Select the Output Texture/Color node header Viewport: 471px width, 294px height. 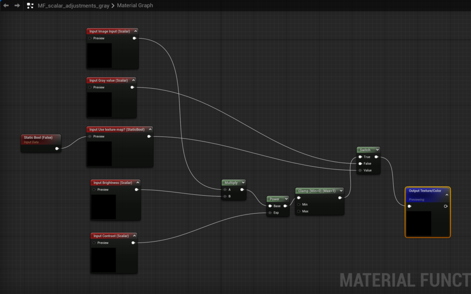click(x=425, y=191)
